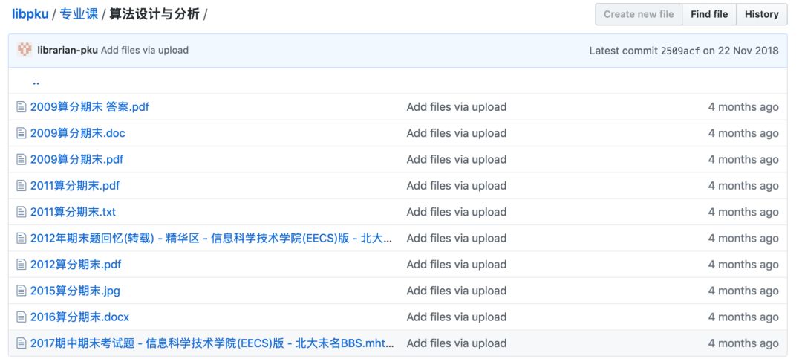Click file icon beside 2009算分期末 答案.pdf

click(22, 107)
